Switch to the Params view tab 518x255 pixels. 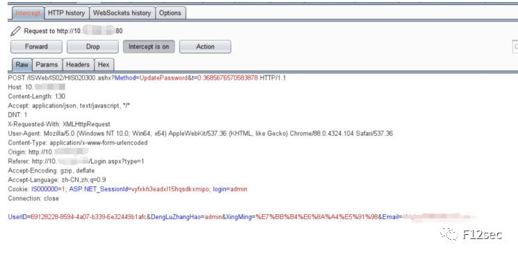[x=47, y=65]
